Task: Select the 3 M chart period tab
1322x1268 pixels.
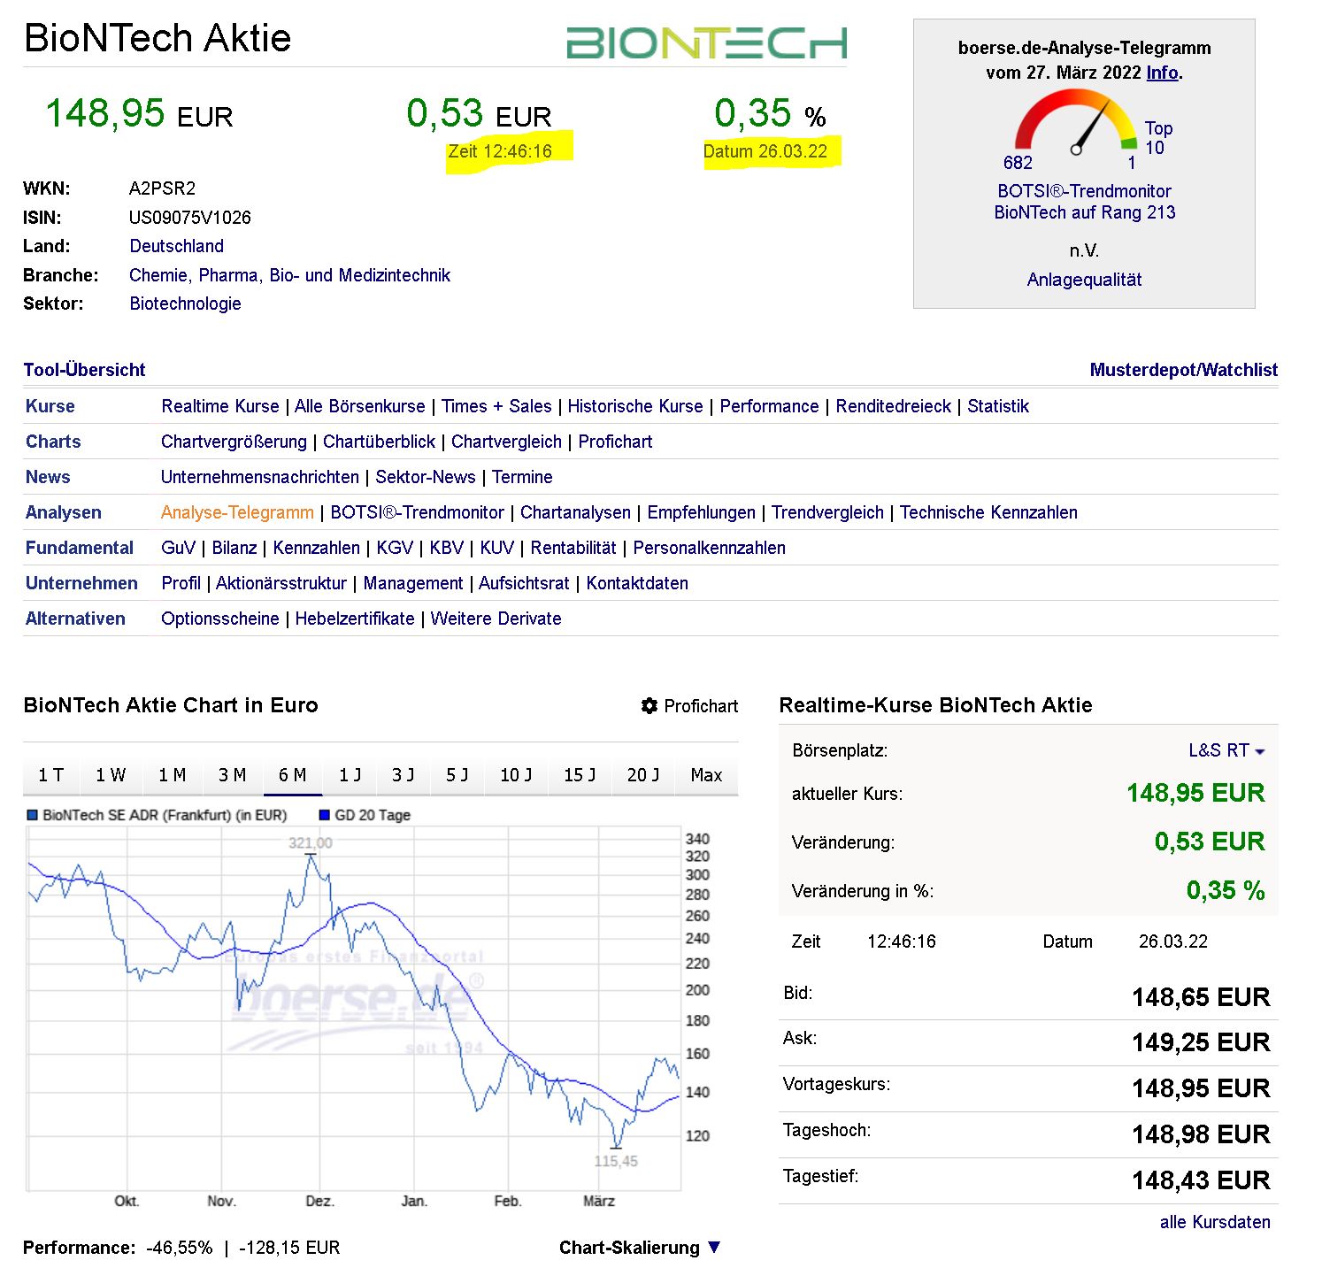Action: 232,775
